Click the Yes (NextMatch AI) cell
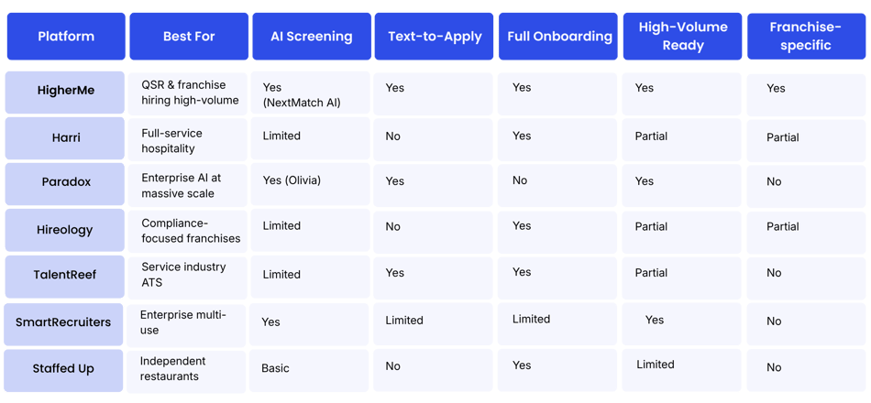871x403 pixels. click(x=310, y=94)
